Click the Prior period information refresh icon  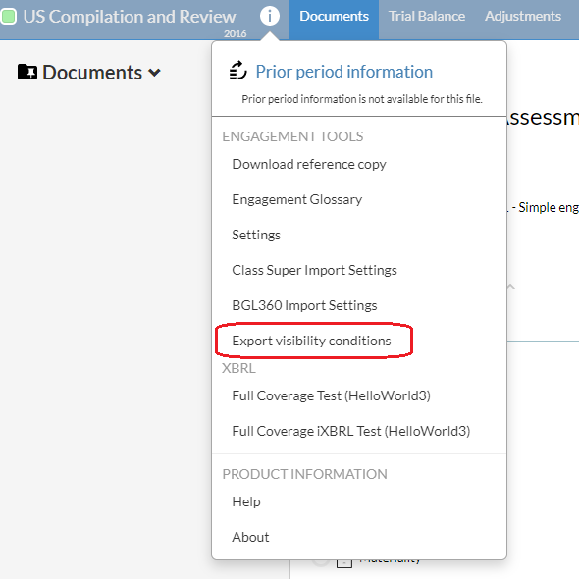(237, 71)
